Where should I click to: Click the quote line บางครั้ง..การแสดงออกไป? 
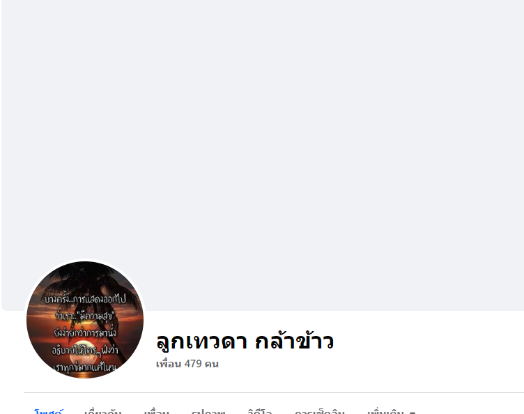pyautogui.click(x=85, y=299)
